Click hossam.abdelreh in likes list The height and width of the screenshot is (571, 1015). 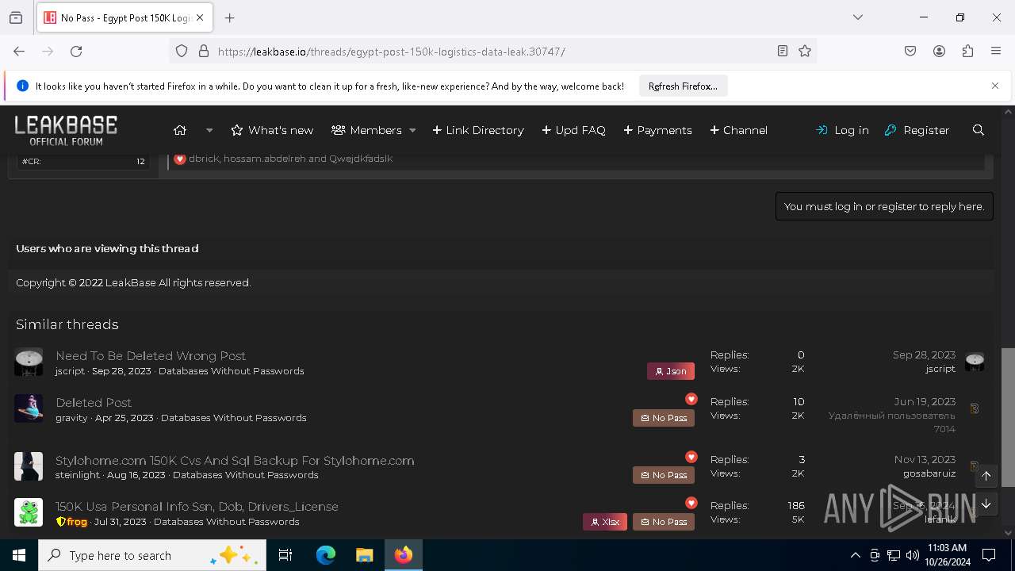[264, 159]
